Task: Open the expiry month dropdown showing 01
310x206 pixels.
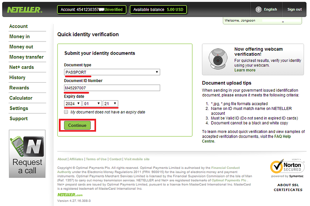Action: (x=92, y=104)
